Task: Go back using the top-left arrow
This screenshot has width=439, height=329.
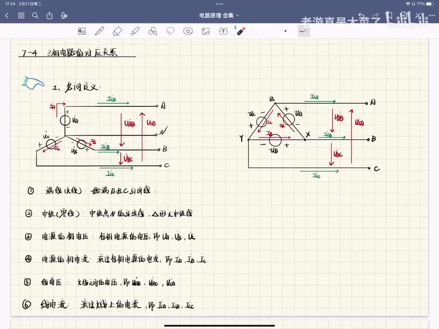Action: click(x=7, y=16)
